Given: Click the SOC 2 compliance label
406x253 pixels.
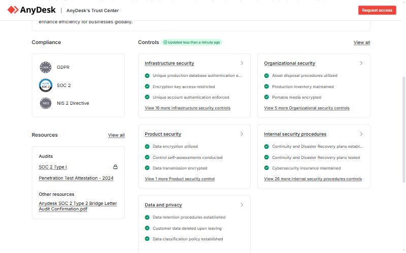Looking at the screenshot, I should (64, 85).
